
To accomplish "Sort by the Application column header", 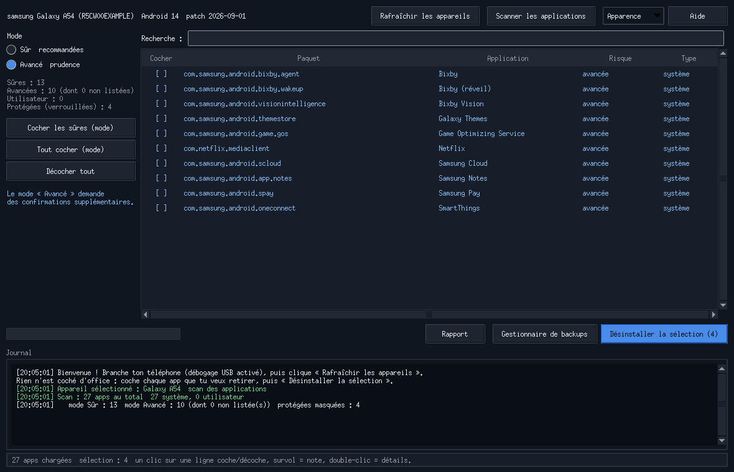I will coord(508,58).
